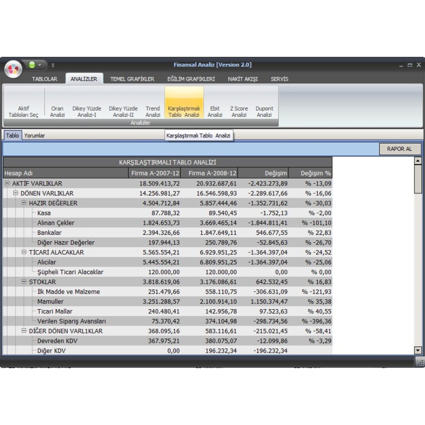Viewport: 425px width, 425px height.
Task: Select the Alınan Çekler row
Action: (167, 223)
